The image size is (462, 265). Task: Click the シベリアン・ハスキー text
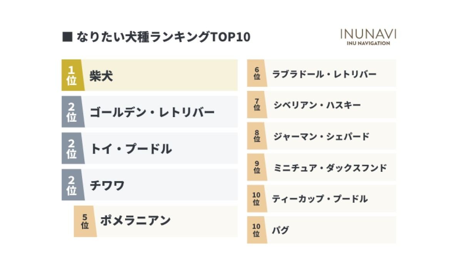point(317,105)
